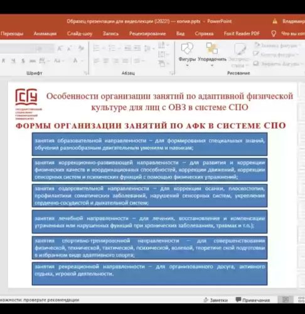The width and height of the screenshot is (305, 314).
Task: Open the Справка tab
Action: click(x=204, y=33)
